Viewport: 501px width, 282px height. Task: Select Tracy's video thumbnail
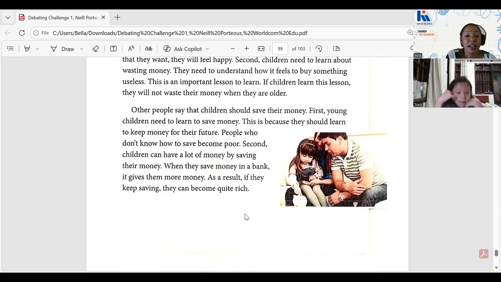pos(457,83)
